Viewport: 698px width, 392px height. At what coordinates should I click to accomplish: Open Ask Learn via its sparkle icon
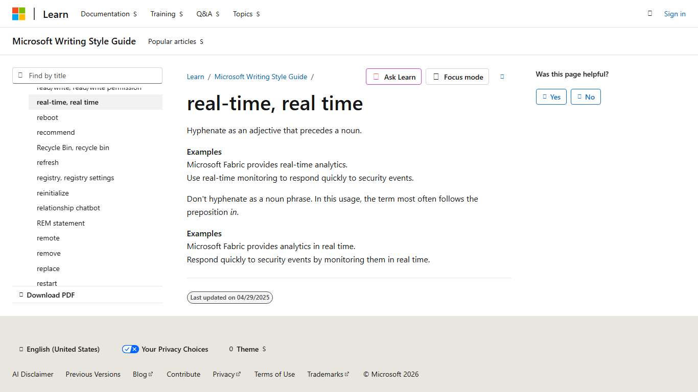pos(376,77)
